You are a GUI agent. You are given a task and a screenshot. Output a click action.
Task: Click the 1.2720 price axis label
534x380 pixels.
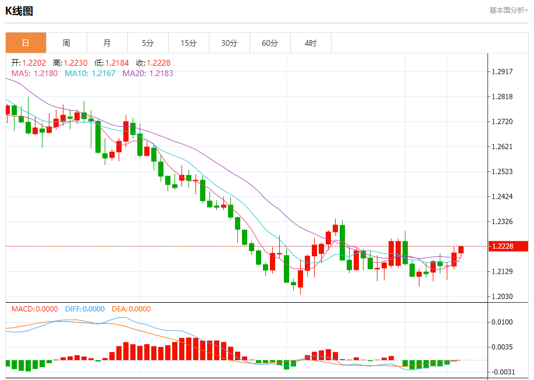[x=502, y=122]
